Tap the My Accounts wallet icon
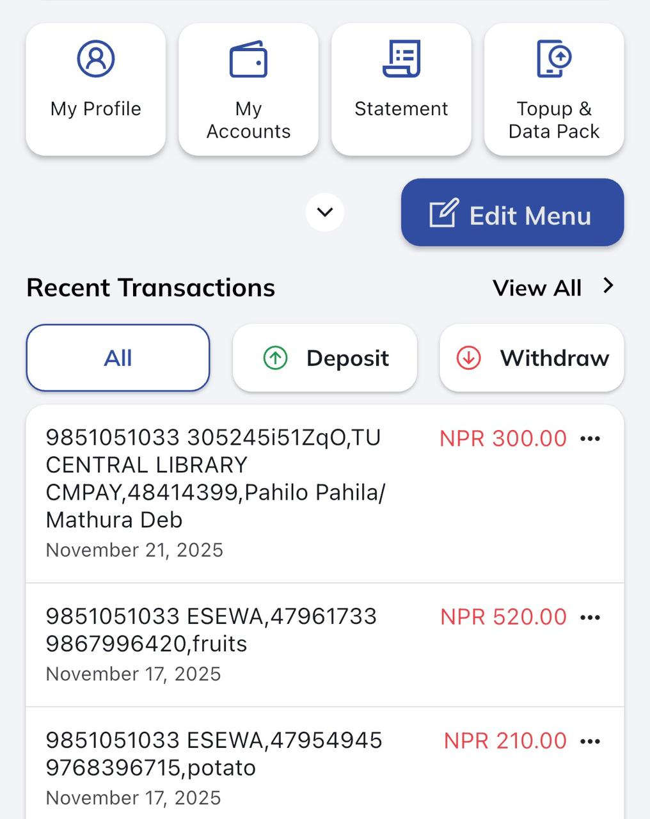This screenshot has height=819, width=650. (x=248, y=60)
